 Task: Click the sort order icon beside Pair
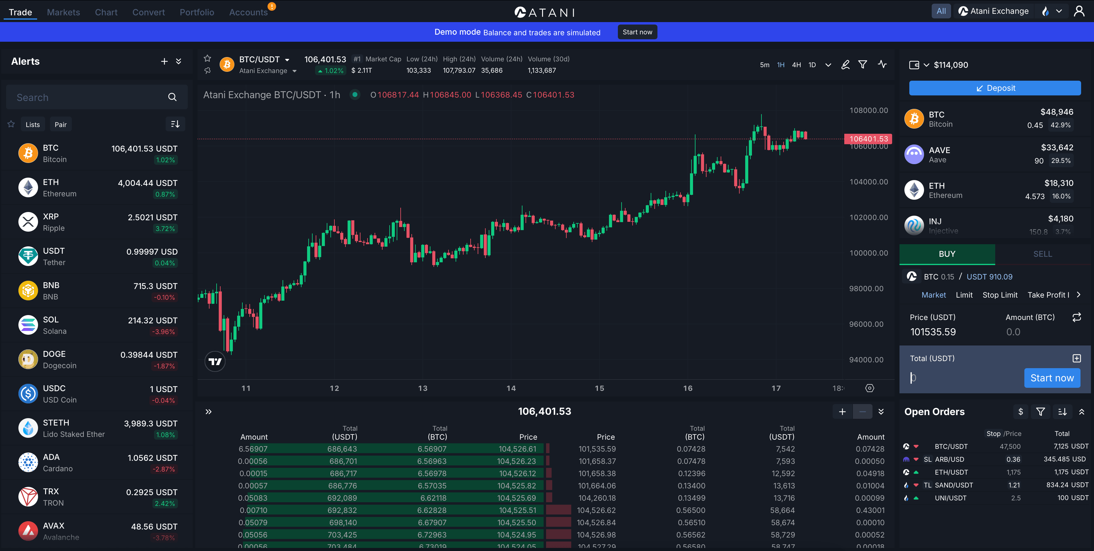(x=175, y=124)
